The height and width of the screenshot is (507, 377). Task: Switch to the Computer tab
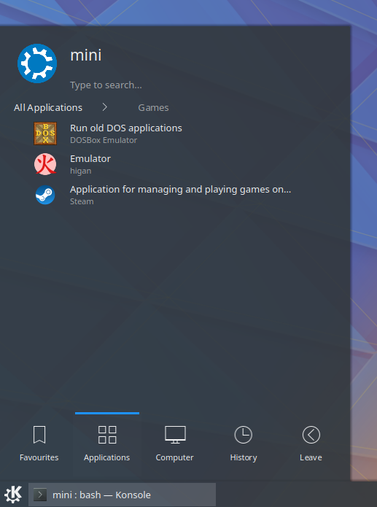tap(175, 446)
